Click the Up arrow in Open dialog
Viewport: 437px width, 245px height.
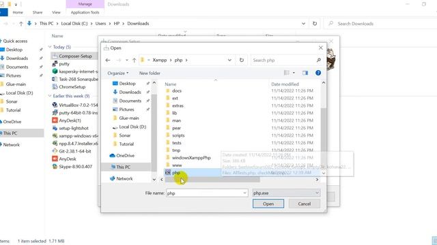(x=134, y=60)
